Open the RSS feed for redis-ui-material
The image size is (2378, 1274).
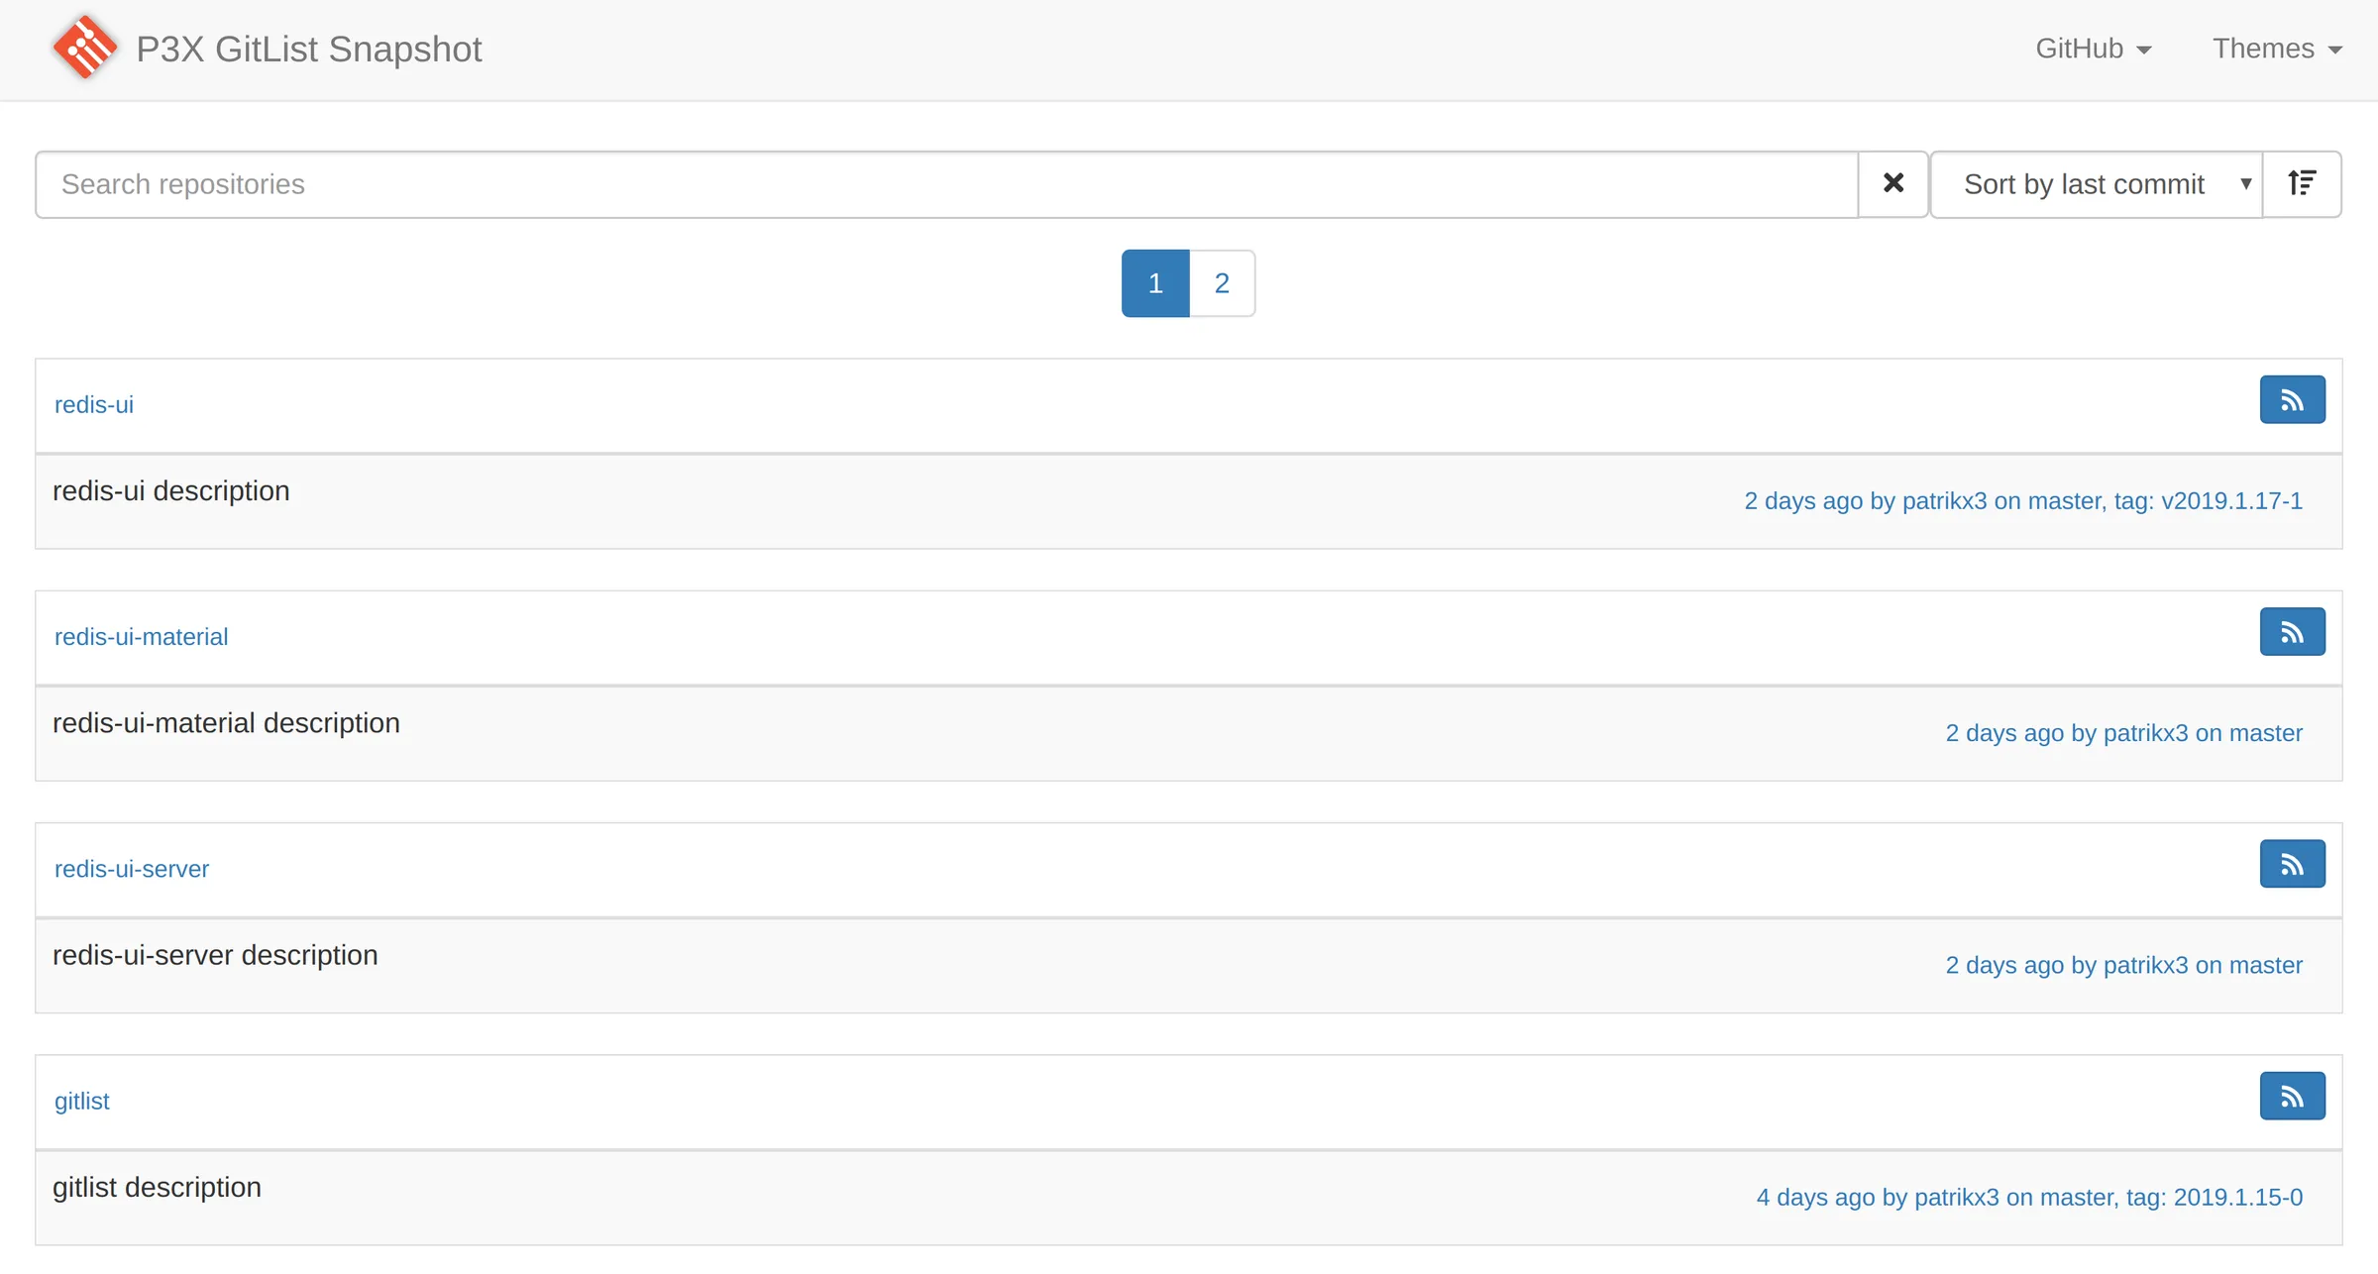(2293, 631)
